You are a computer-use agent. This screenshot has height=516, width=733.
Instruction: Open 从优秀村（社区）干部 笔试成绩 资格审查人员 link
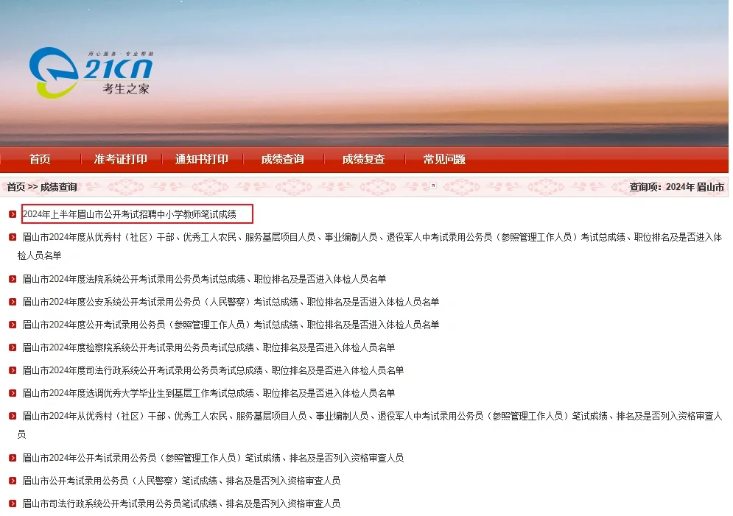369,425
